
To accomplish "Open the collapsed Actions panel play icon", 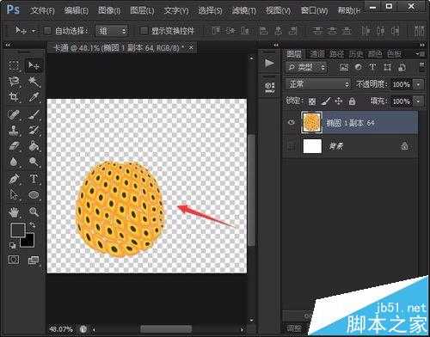I will click(269, 63).
